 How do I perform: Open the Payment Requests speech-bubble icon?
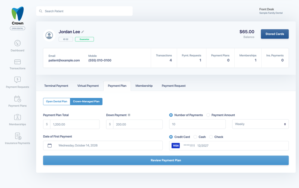click(x=17, y=80)
